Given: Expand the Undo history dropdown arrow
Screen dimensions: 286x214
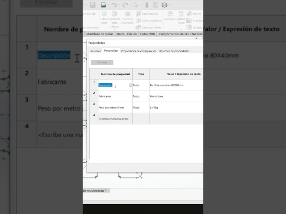Looking at the screenshot, I should (x=120, y=5).
